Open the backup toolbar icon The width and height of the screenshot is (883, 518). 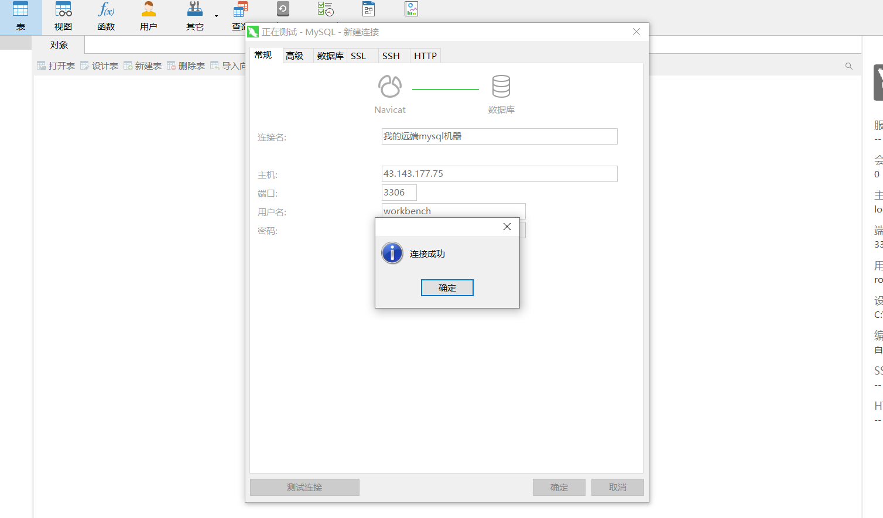pyautogui.click(x=283, y=9)
